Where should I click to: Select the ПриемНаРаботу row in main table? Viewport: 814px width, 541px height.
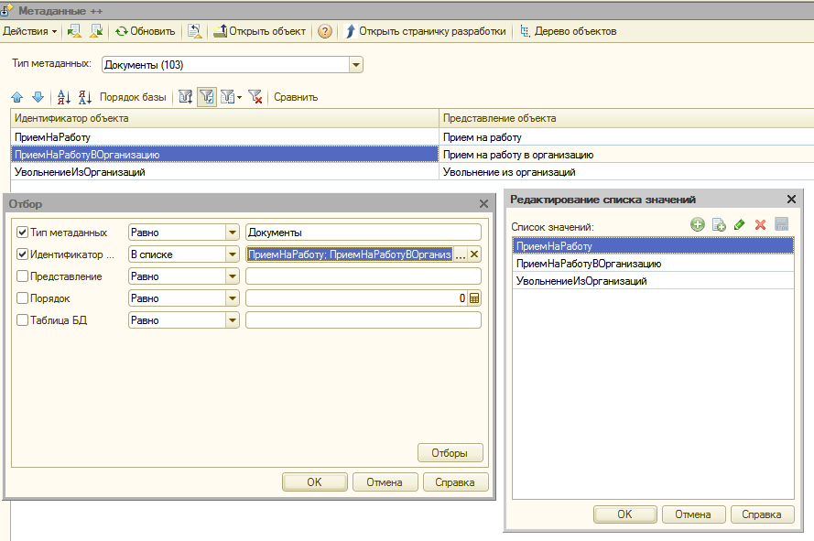coord(224,137)
